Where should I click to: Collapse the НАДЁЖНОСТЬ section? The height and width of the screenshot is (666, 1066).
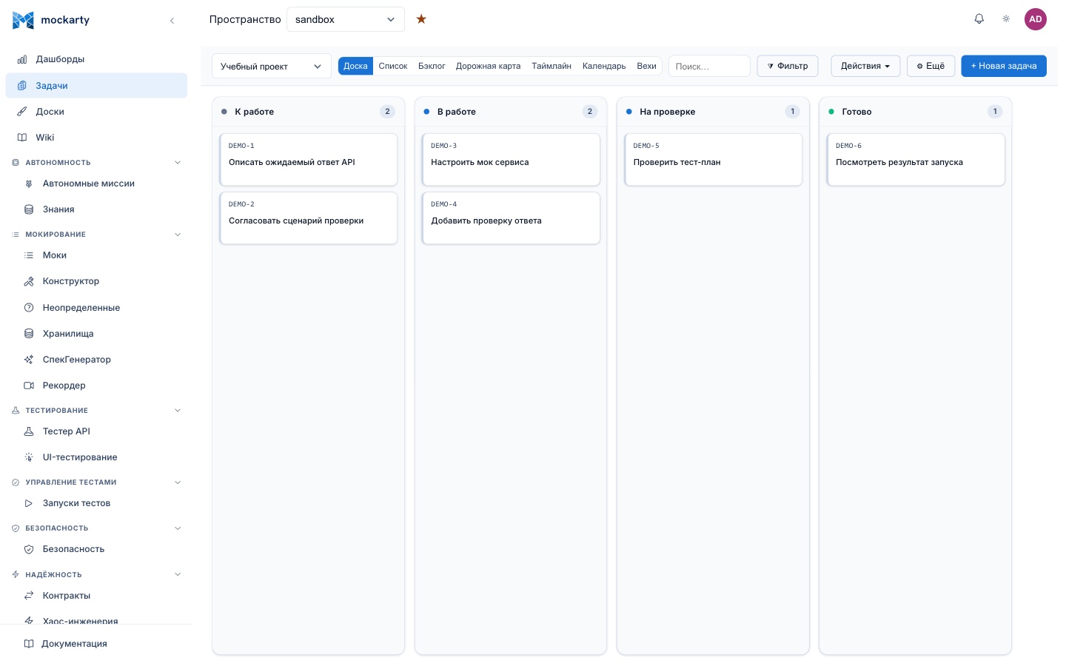(x=178, y=574)
